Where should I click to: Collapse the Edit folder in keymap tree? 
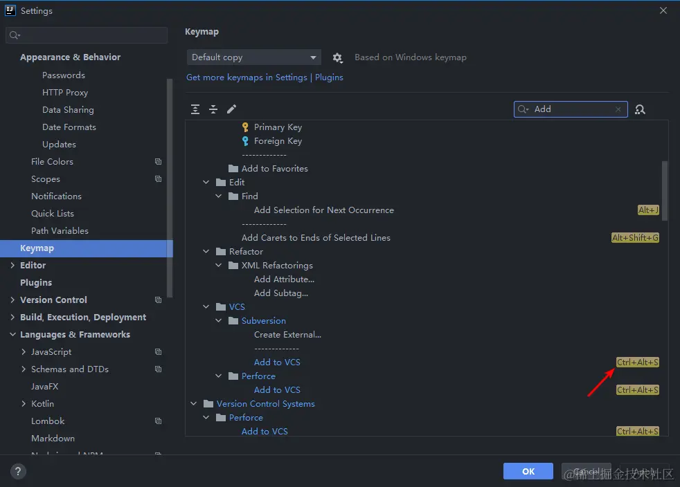(206, 183)
